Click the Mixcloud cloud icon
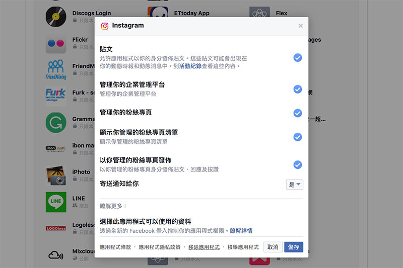 pos(55,254)
